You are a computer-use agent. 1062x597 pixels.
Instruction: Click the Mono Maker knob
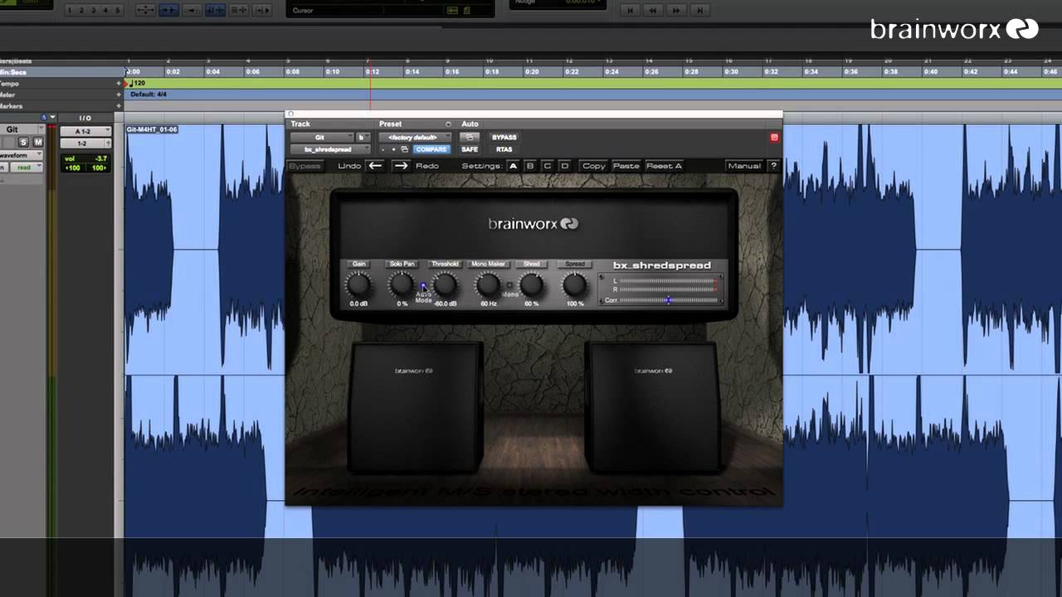488,285
